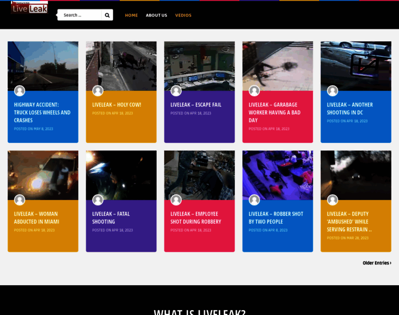Click date under Fatal Shooting title
Image resolution: width=399 pixels, height=315 pixels.
[x=112, y=230]
